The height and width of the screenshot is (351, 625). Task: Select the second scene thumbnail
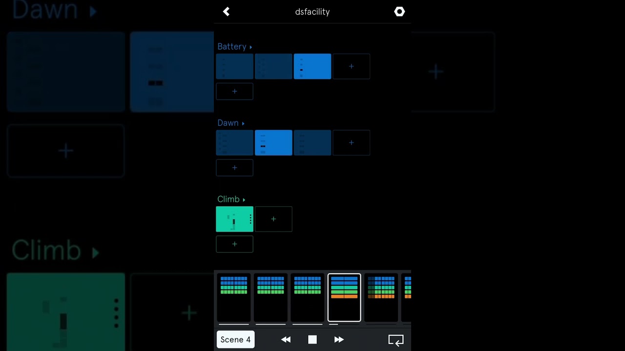(x=271, y=297)
